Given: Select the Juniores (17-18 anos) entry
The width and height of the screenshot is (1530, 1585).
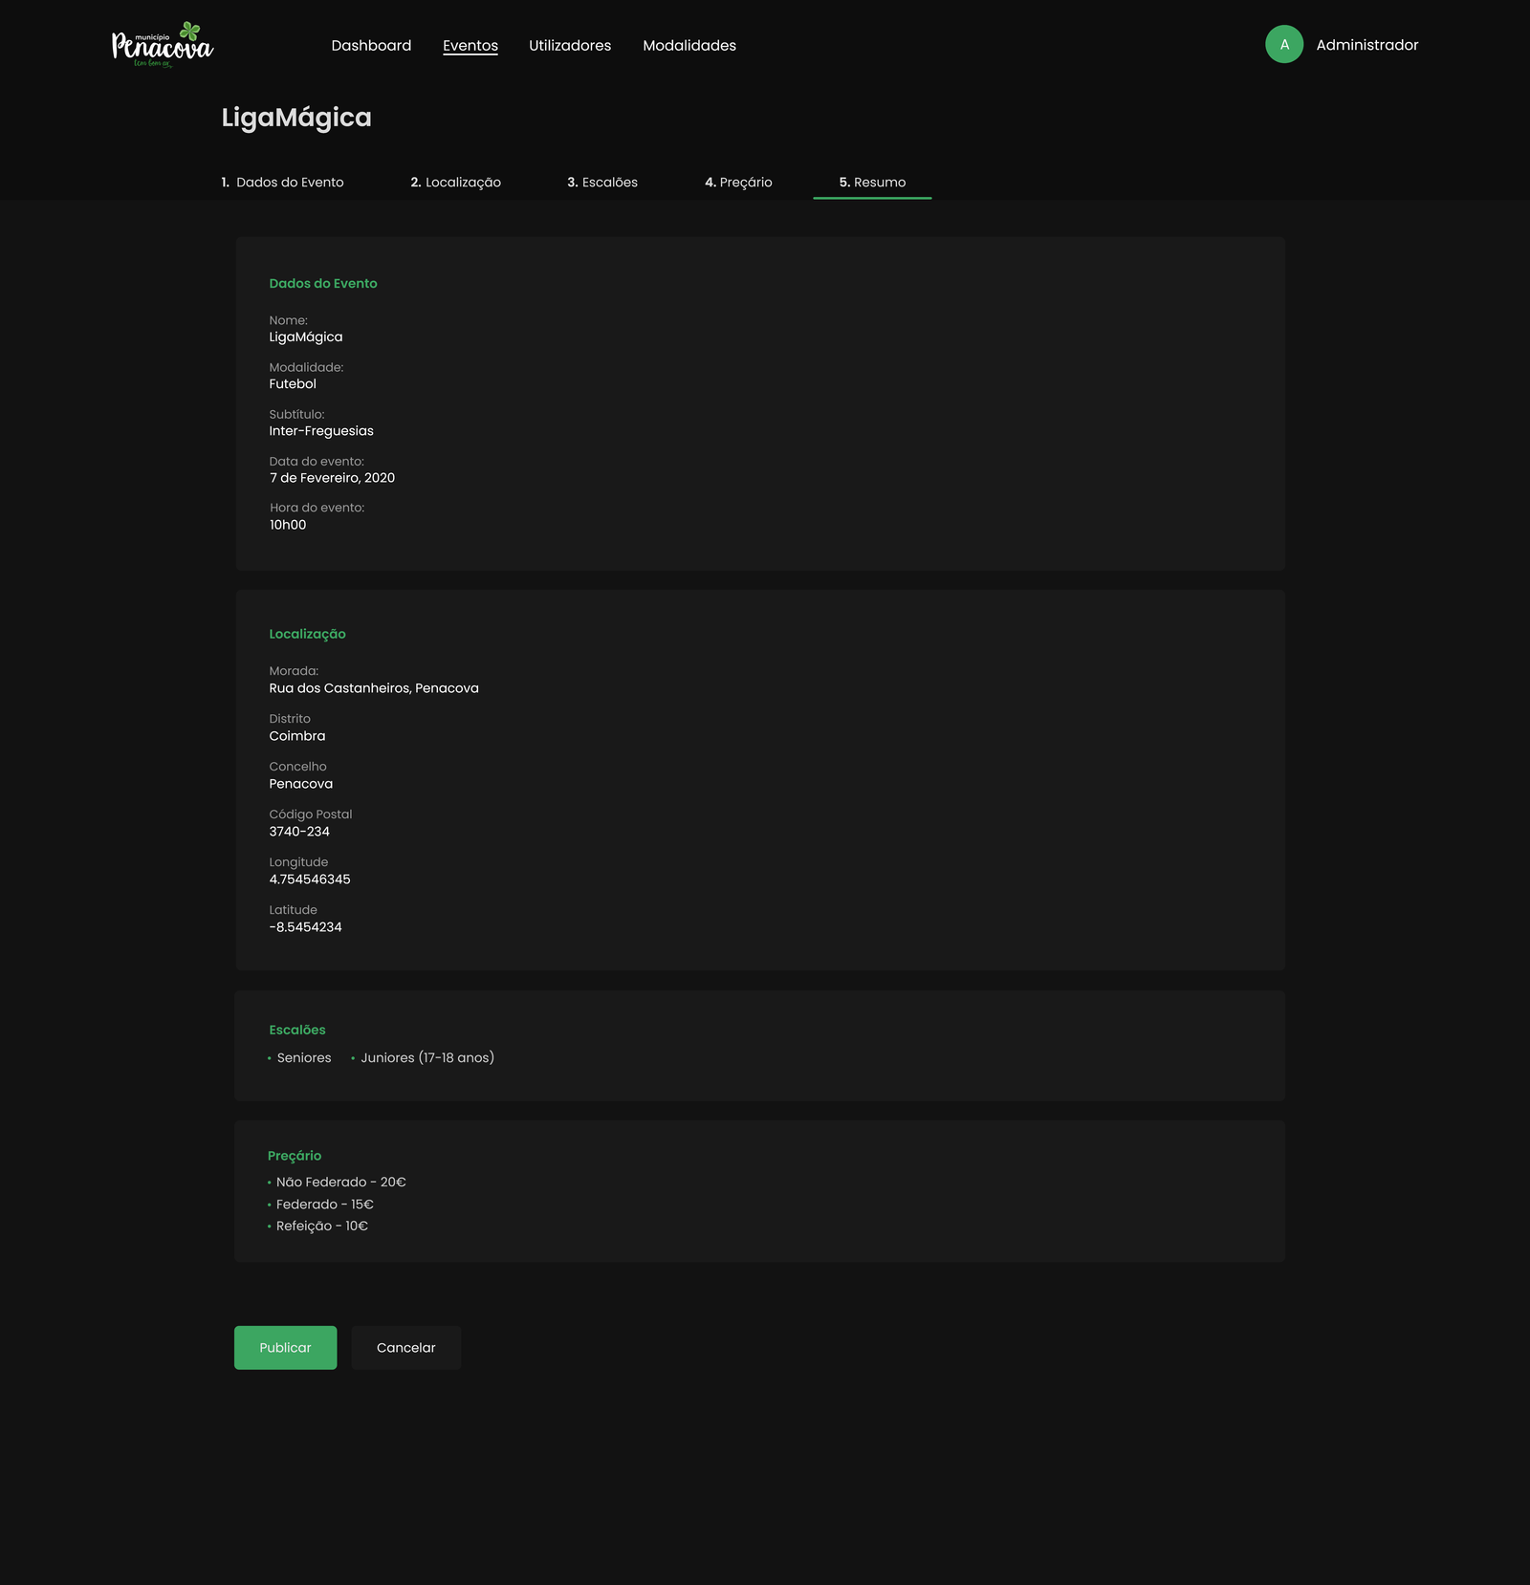Looking at the screenshot, I should click(426, 1058).
